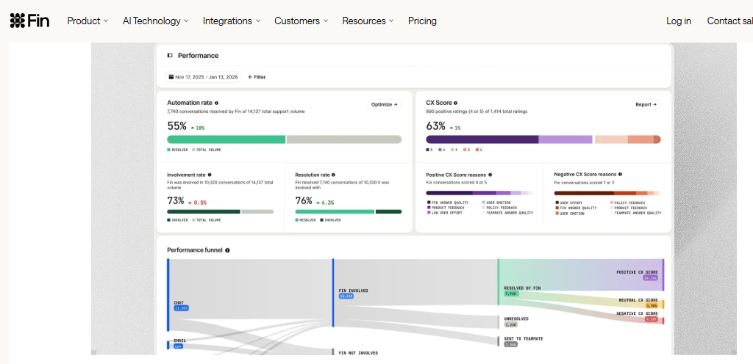Click the CX Score Report button
This screenshot has height=364, width=753.
coord(646,104)
